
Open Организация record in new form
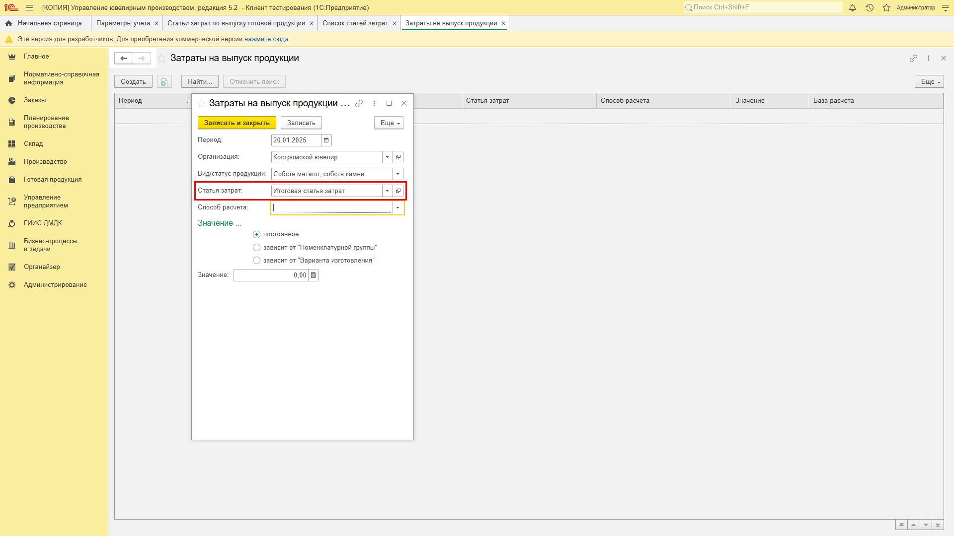398,157
